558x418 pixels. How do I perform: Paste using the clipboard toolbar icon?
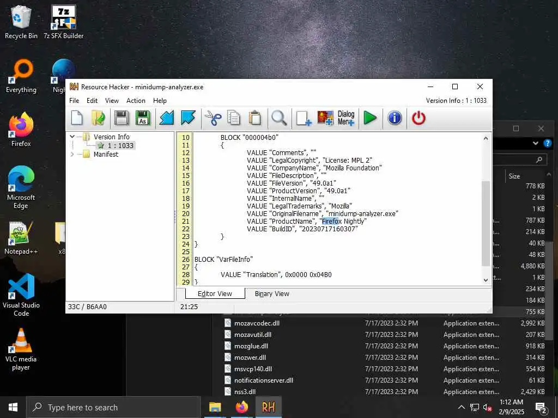(255, 118)
